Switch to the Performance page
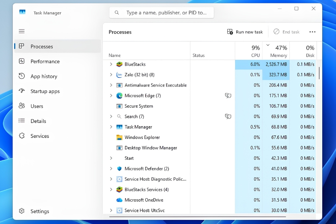The height and width of the screenshot is (224, 336). pos(57,61)
